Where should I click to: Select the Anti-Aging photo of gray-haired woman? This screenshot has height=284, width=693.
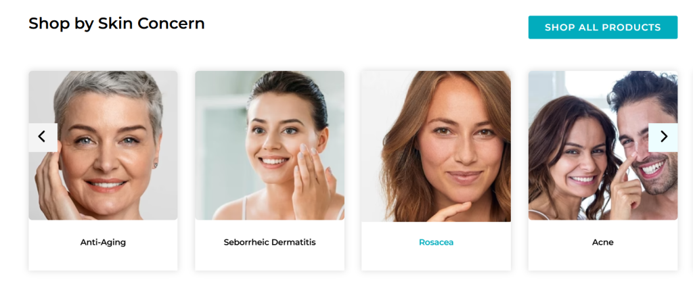pyautogui.click(x=103, y=145)
